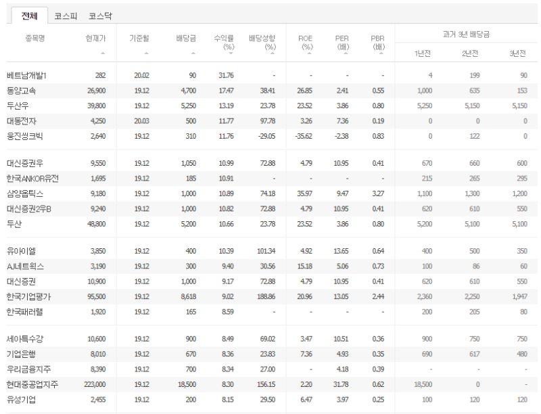Open stock 기업은행
Viewport: 541px width, 414px height.
(21, 354)
